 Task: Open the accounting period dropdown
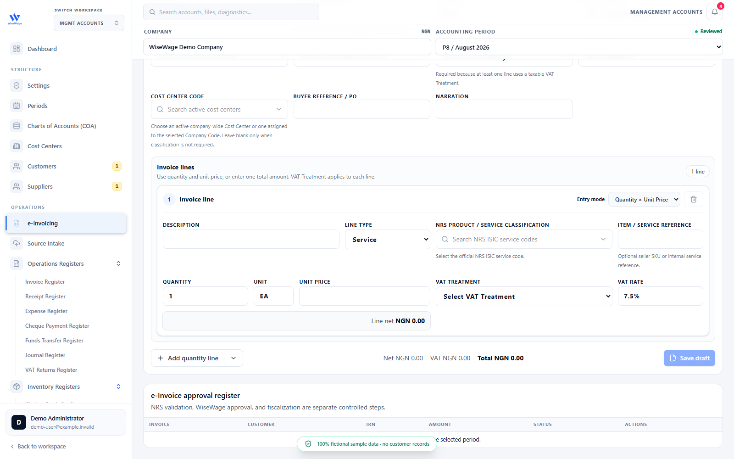579,47
